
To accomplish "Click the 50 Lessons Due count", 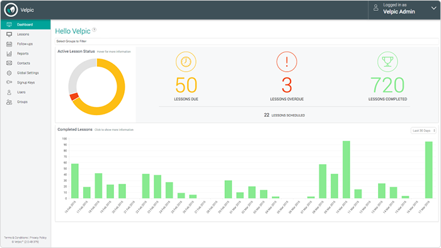I will pyautogui.click(x=186, y=85).
